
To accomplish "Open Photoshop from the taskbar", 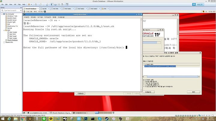I will pyautogui.click(x=86, y=119).
